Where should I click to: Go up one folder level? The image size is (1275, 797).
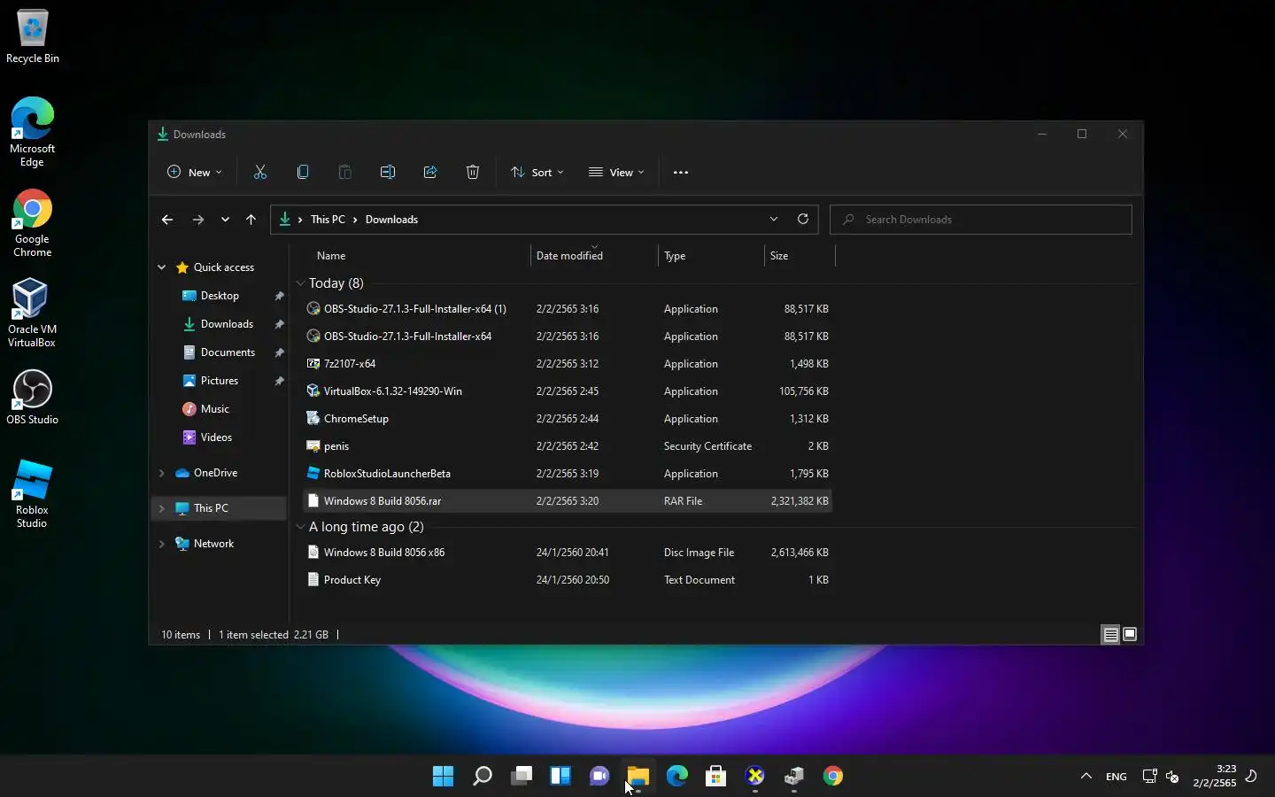tap(251, 220)
